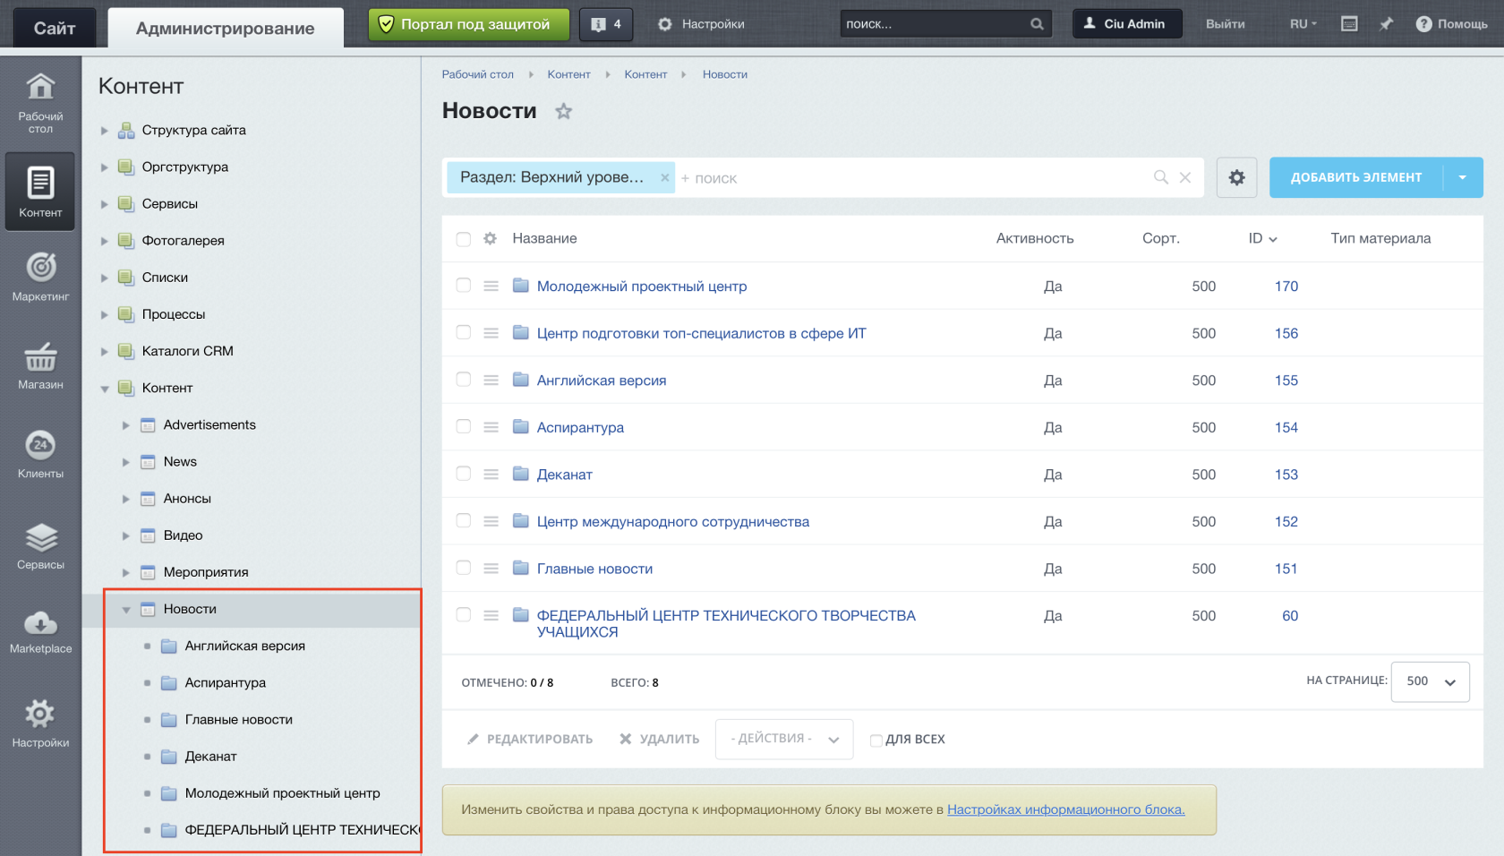Image resolution: width=1504 pixels, height=856 pixels.
Task: Click the notifications counter showing 4
Action: (x=606, y=24)
